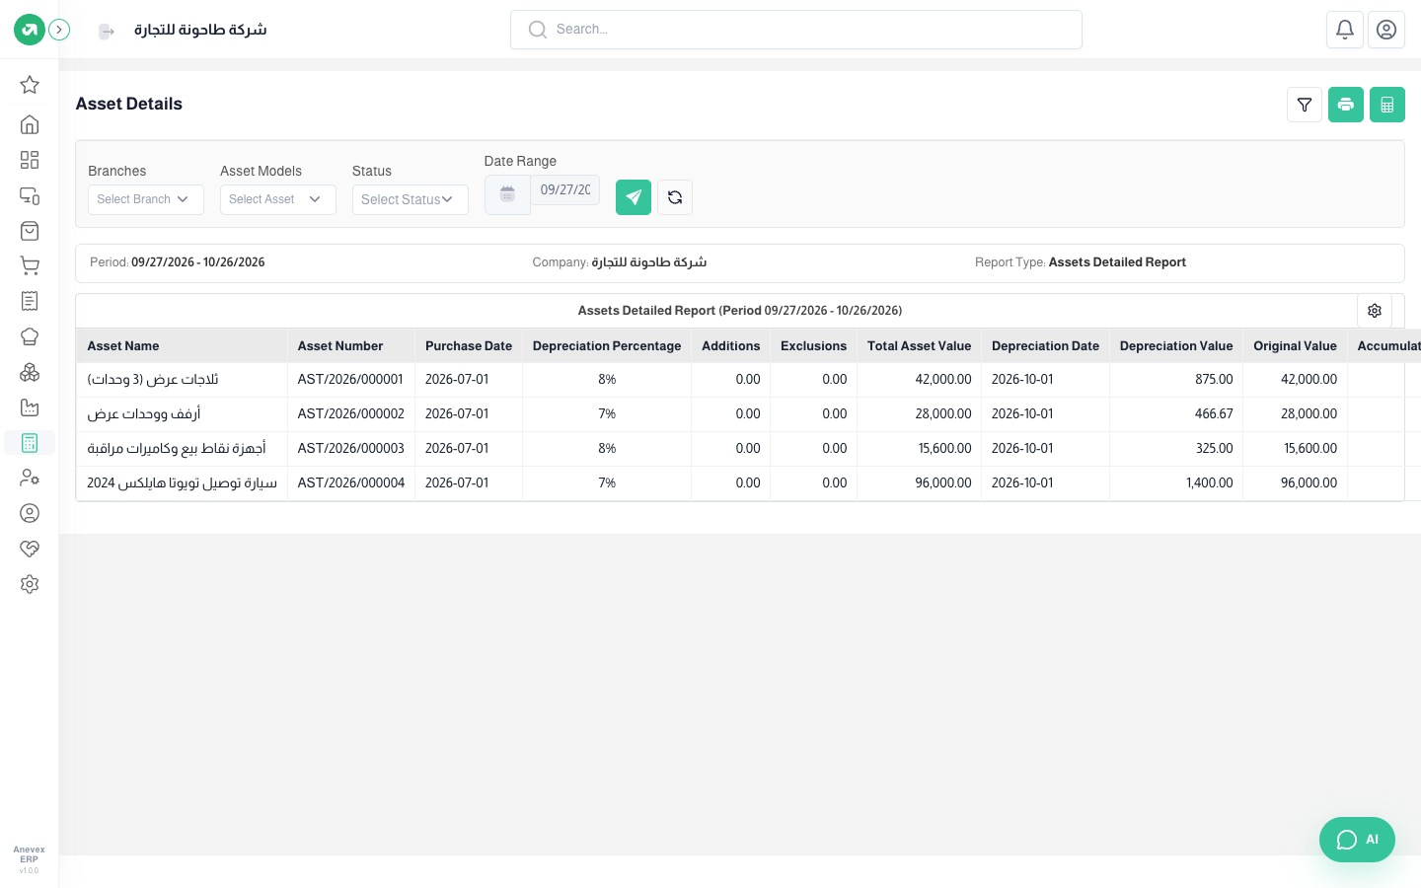
Task: Open chart reports icon in sidebar
Action: pyautogui.click(x=30, y=407)
